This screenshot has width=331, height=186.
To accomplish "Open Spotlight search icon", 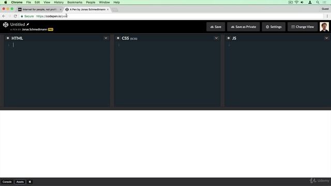I will 318,2.
